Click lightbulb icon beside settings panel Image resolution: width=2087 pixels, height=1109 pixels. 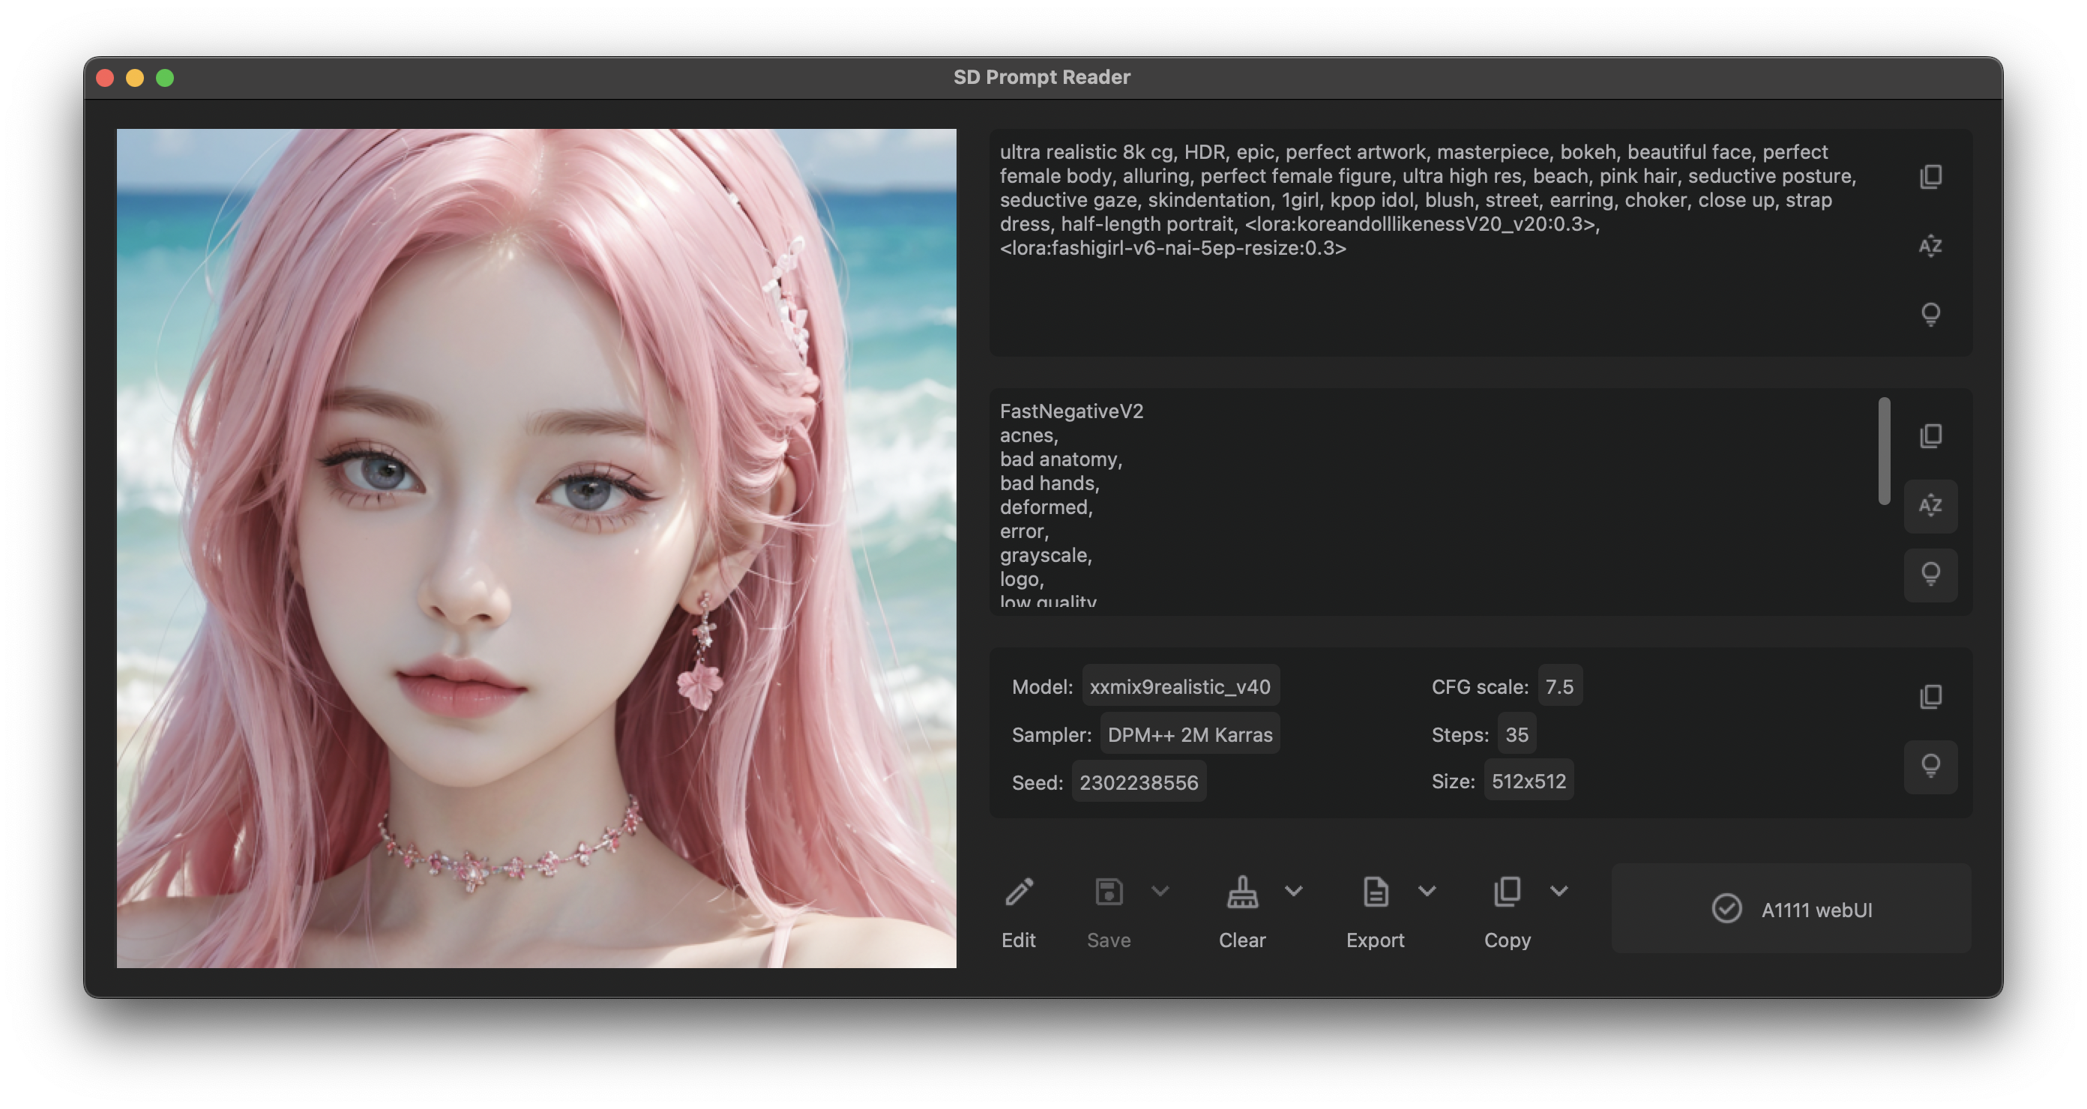pyautogui.click(x=1930, y=766)
